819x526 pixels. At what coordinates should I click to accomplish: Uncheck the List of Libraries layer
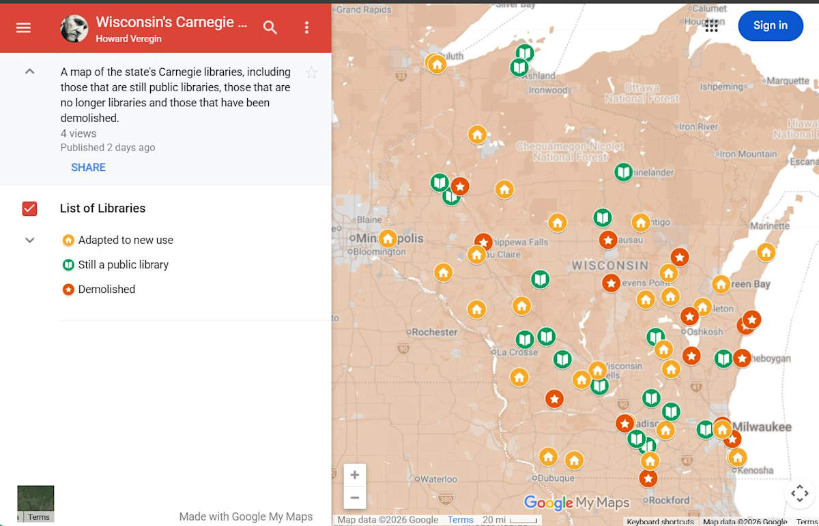(x=29, y=208)
